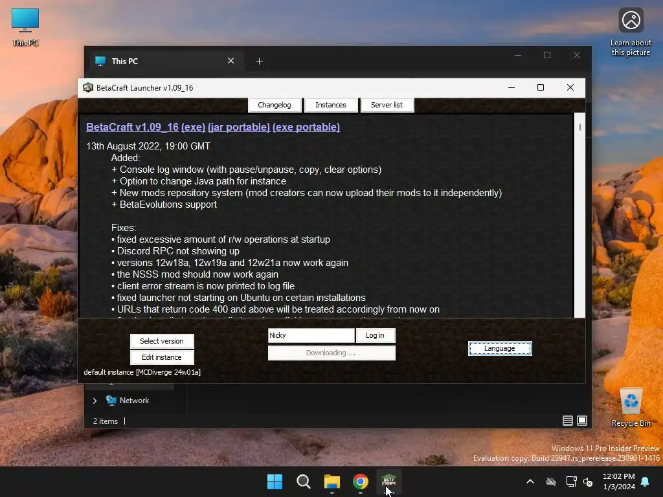
Task: Focus the username field containing Nicky
Action: (311, 335)
